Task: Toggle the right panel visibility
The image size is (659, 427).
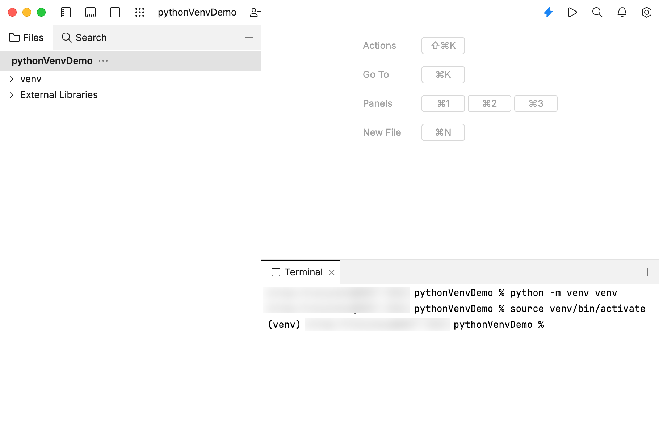Action: click(x=115, y=12)
